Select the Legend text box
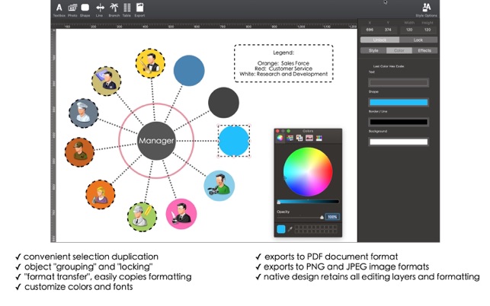Viewport: 490px width, 306px height. point(283,63)
